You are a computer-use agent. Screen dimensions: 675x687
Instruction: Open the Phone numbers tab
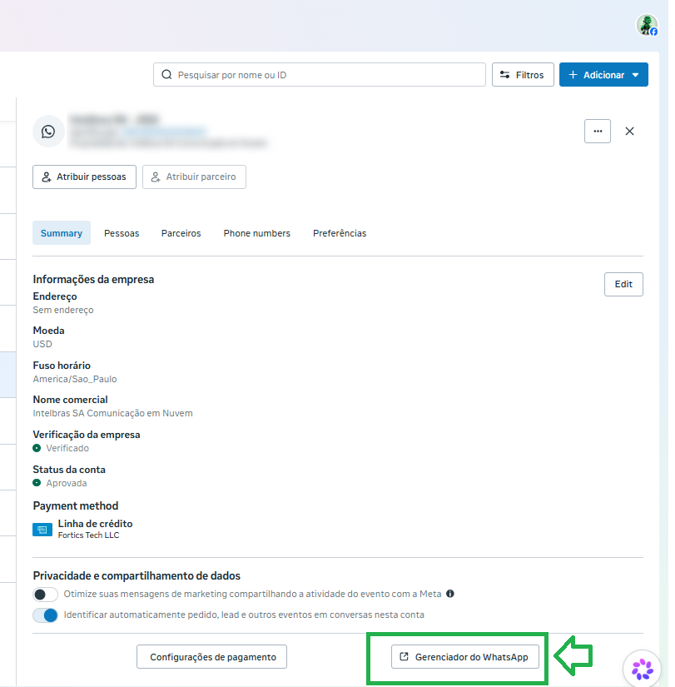(256, 233)
